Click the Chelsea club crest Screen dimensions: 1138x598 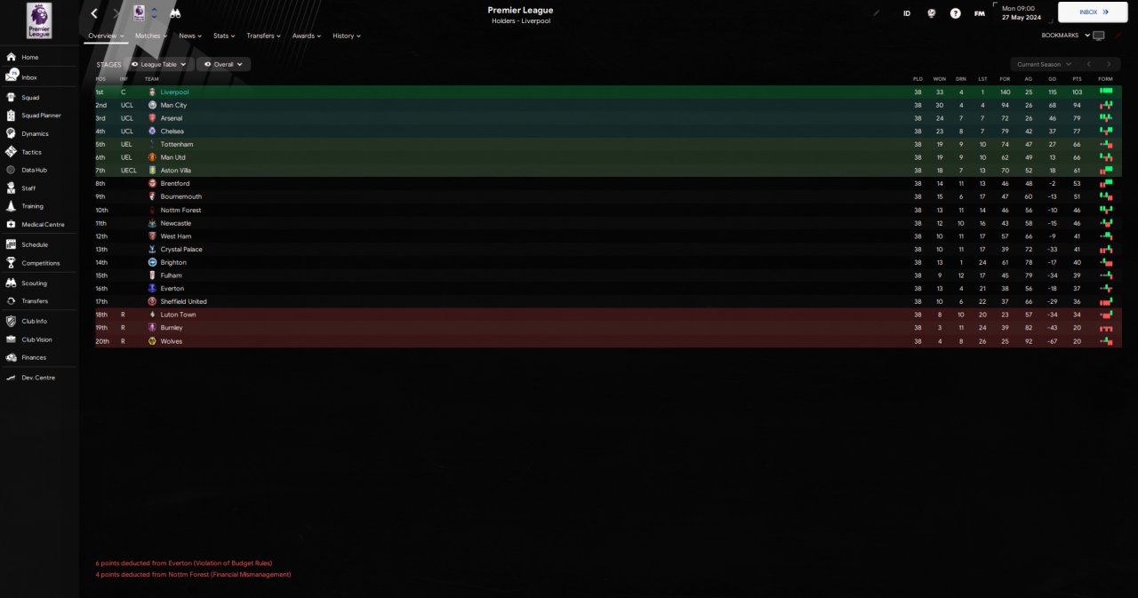click(x=152, y=132)
